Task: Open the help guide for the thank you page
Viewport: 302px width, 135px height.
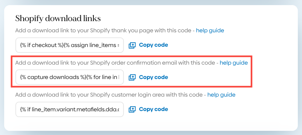Action: tap(210, 31)
